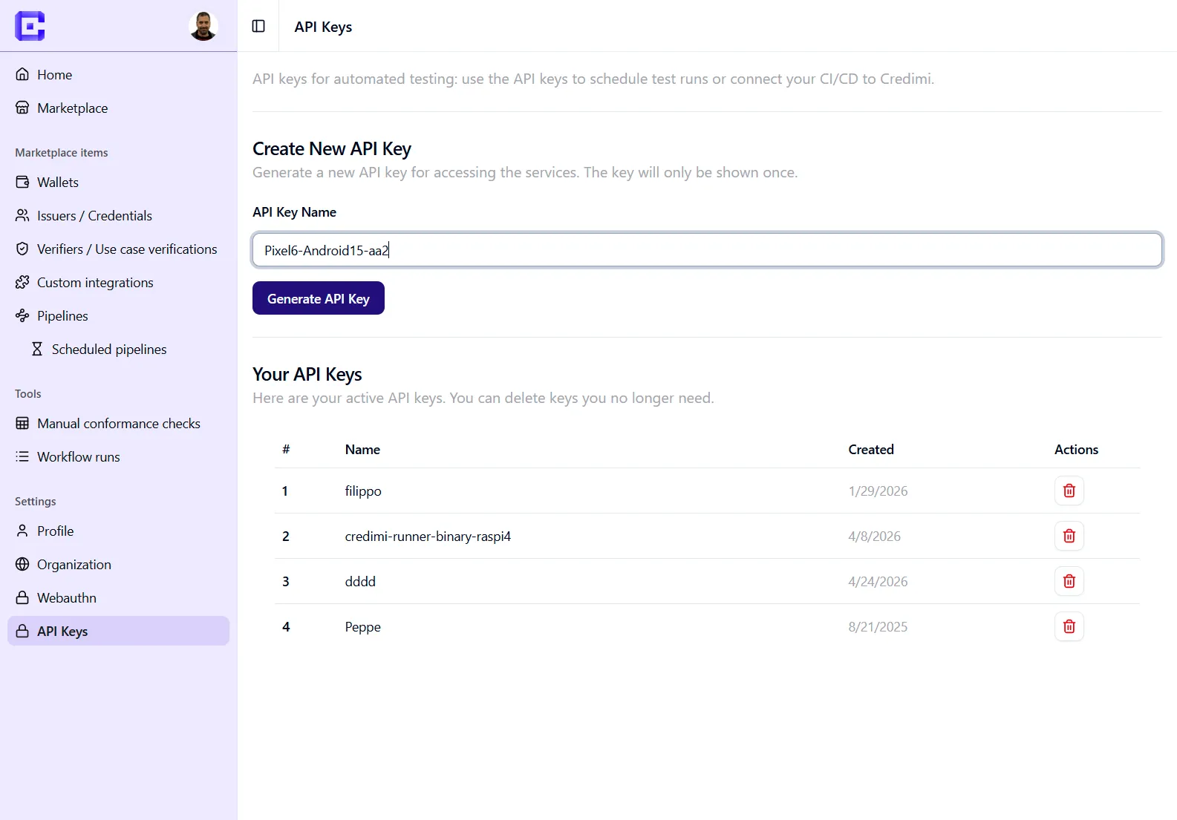Open Wallets section
Image resolution: width=1177 pixels, height=820 pixels.
(118, 182)
